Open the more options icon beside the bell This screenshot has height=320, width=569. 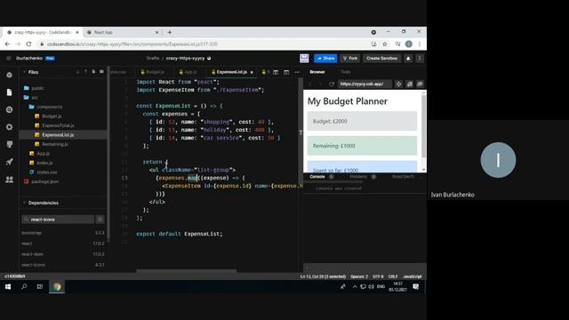tap(420, 58)
